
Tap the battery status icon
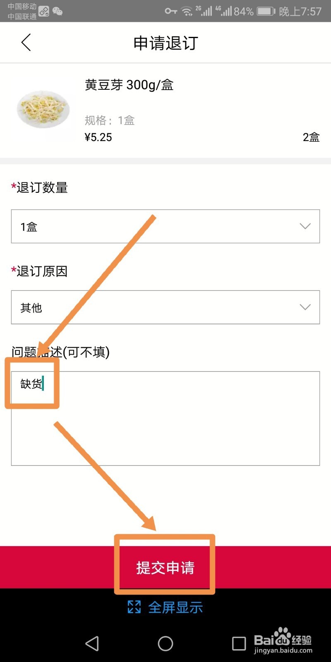click(266, 11)
